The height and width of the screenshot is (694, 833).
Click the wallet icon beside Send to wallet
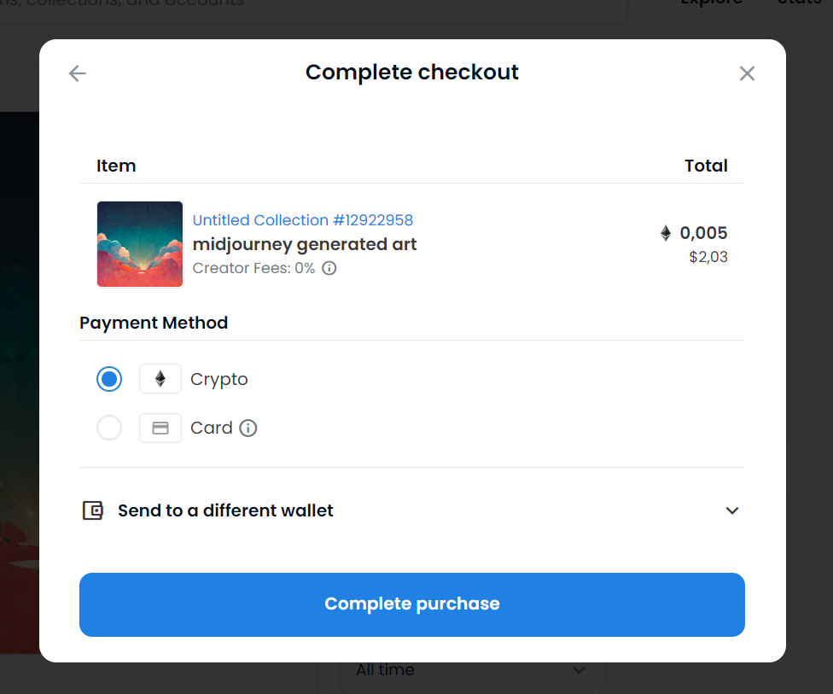pos(93,510)
